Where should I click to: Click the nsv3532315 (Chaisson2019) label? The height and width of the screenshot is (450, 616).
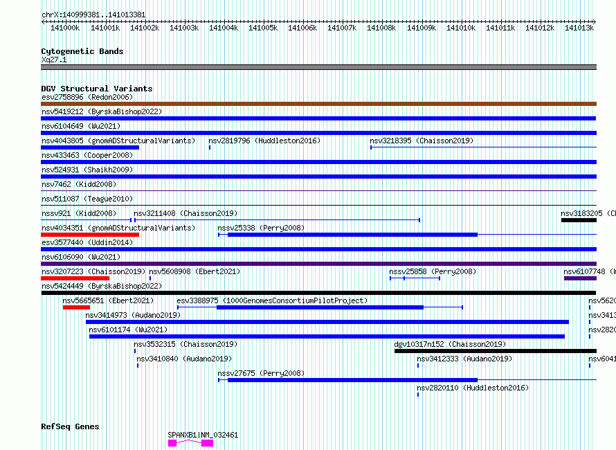click(185, 344)
